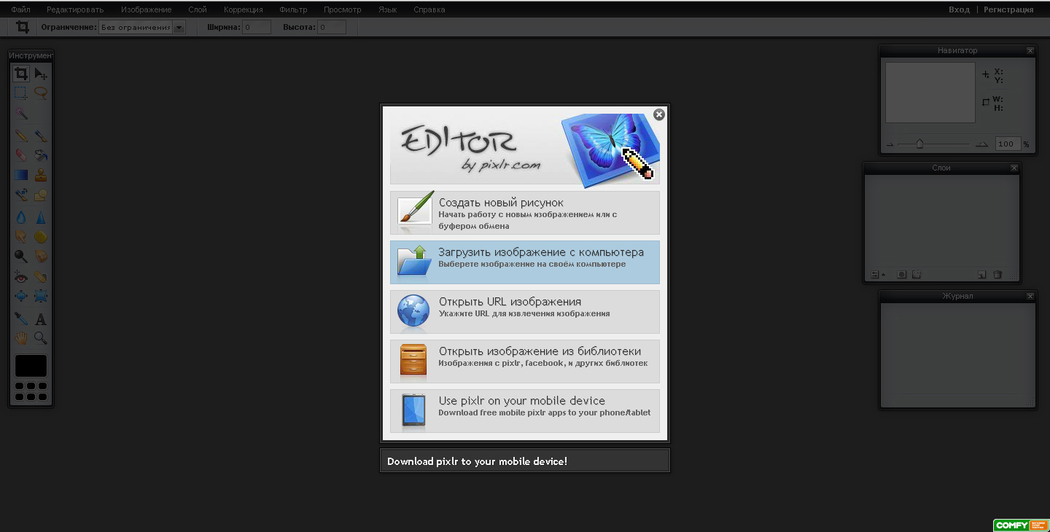Choose Открыть изображение из библиотеки
Viewport: 1050px width, 532px height.
click(525, 361)
